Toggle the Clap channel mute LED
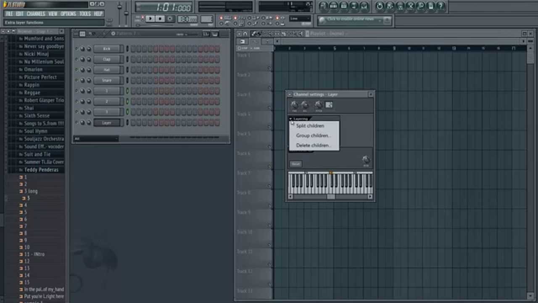 [76, 59]
